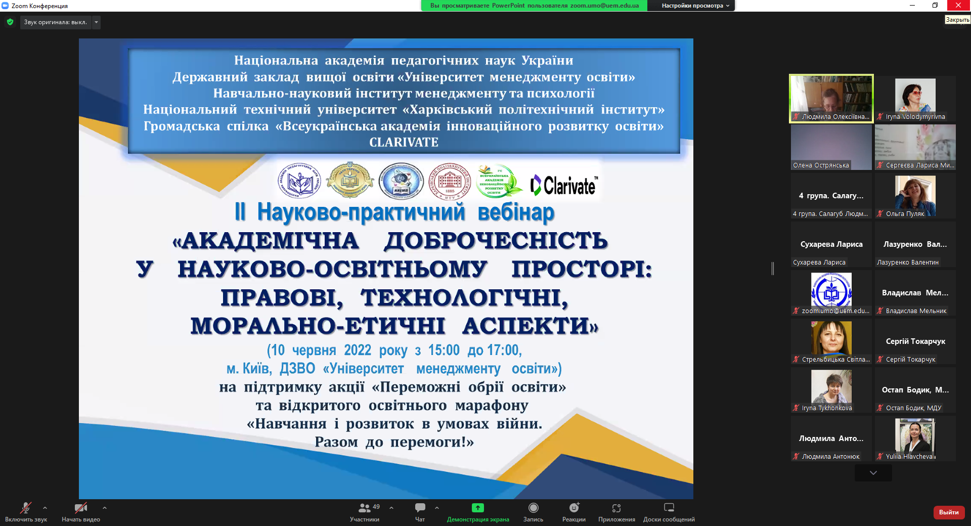Open the Chat panel
This screenshot has width=971, height=526.
(420, 511)
